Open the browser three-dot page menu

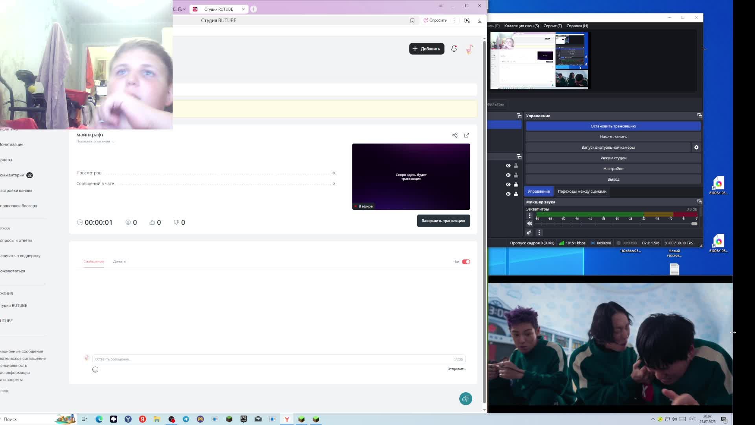coord(455,20)
